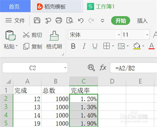Click cell C2 showing 1.20%
This screenshot has height=127, width=157.
click(x=84, y=99)
